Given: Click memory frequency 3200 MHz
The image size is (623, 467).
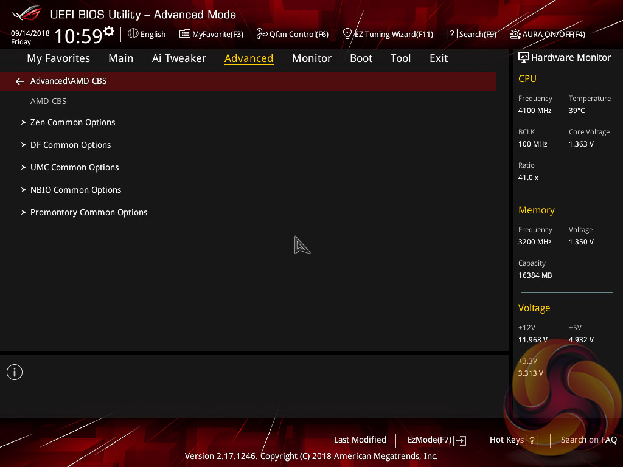Looking at the screenshot, I should 535,241.
